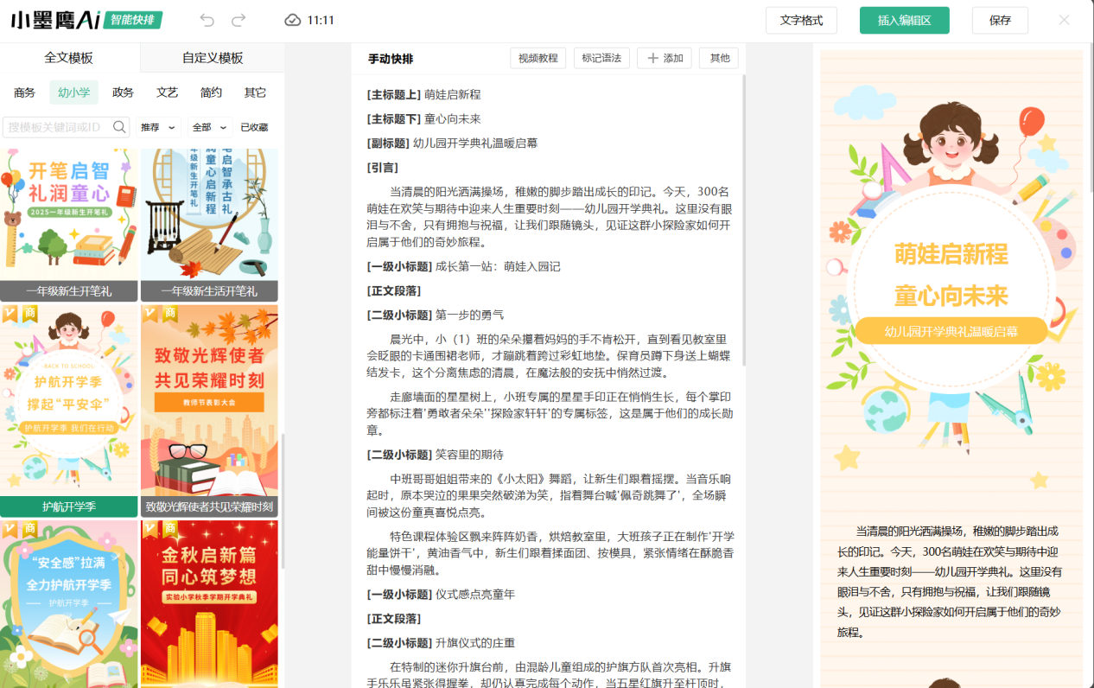Click the 一年级新生开笔礼 caption label
1094x688 pixels.
pyautogui.click(x=69, y=291)
